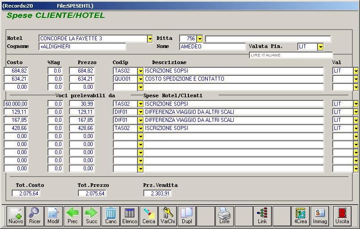Delete record using Canc trash icon
Image resolution: width=360 pixels, height=229 pixels.
click(111, 216)
